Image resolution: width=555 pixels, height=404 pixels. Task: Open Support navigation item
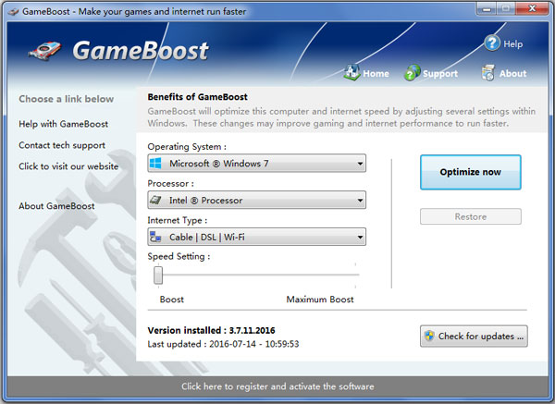point(440,74)
